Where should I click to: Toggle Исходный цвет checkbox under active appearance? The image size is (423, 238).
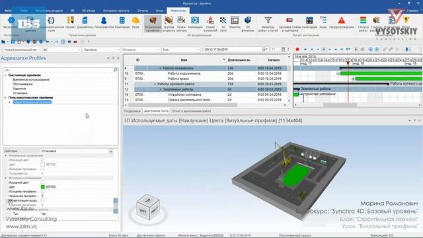click(x=42, y=182)
